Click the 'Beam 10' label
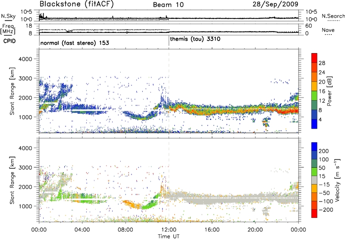The width and height of the screenshot is (345, 239). (x=168, y=5)
